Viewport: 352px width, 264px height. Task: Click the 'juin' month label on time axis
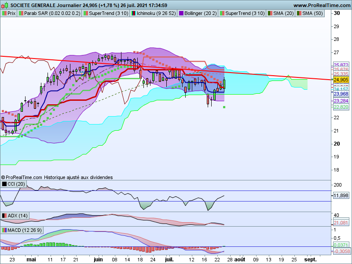pos(98,260)
